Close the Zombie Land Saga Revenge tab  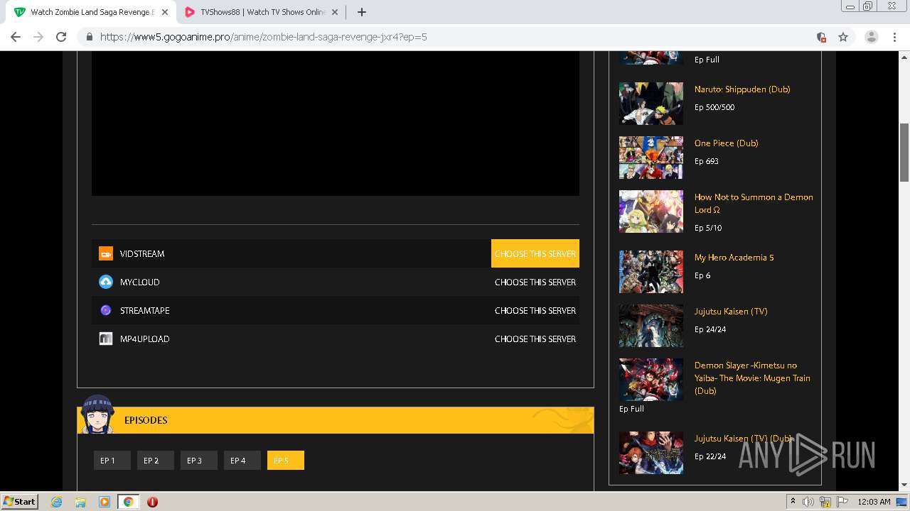coord(164,12)
